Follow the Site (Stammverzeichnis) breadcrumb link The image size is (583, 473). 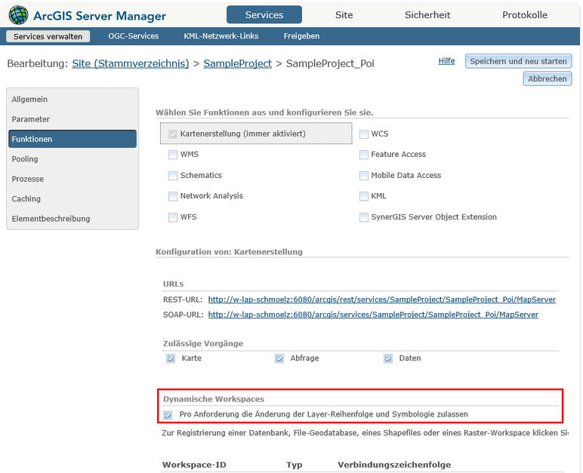131,63
